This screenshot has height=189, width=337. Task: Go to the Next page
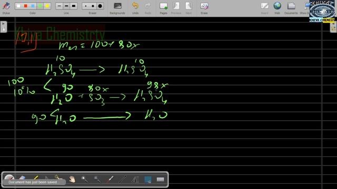click(189, 8)
